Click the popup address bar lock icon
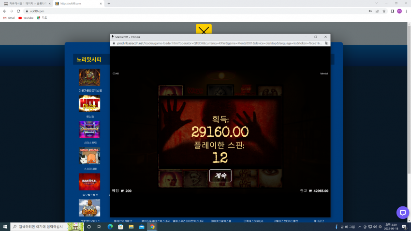 coord(114,43)
